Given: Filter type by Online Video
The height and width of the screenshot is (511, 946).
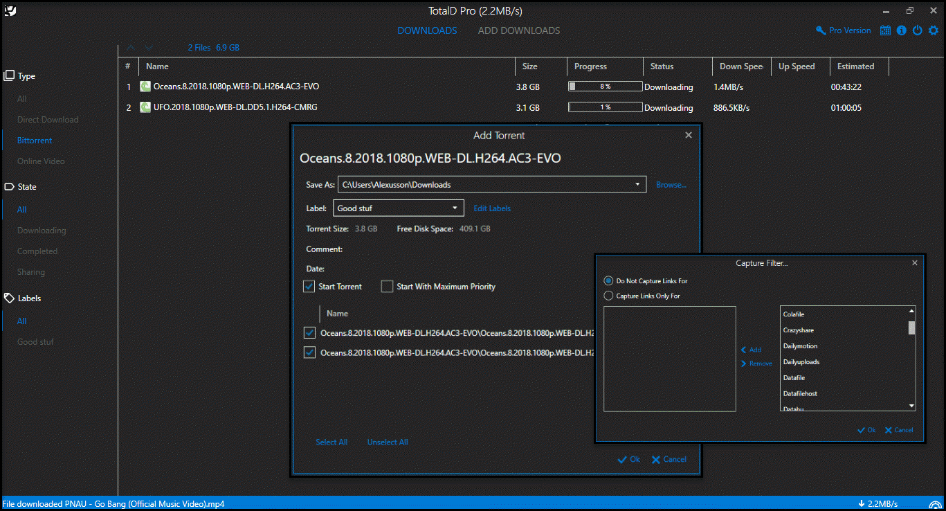Looking at the screenshot, I should pyautogui.click(x=41, y=161).
